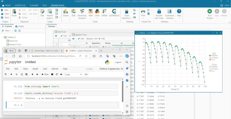Open the Copilot sidebar icon in Edge

tap(127, 56)
